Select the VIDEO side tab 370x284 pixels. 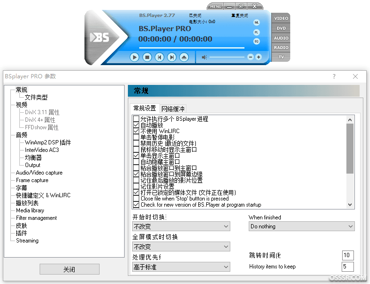(x=281, y=18)
